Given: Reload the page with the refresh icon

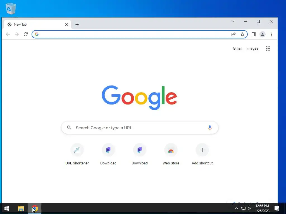Looking at the screenshot, I should (26, 34).
